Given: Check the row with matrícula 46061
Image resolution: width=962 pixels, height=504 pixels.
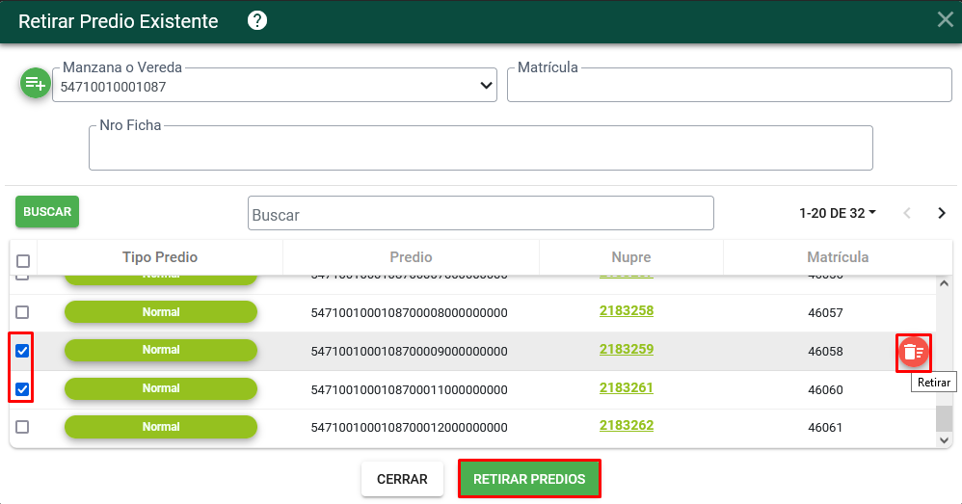Looking at the screenshot, I should [22, 427].
